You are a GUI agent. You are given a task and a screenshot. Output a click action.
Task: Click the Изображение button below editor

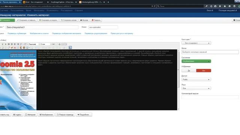(x=46, y=115)
